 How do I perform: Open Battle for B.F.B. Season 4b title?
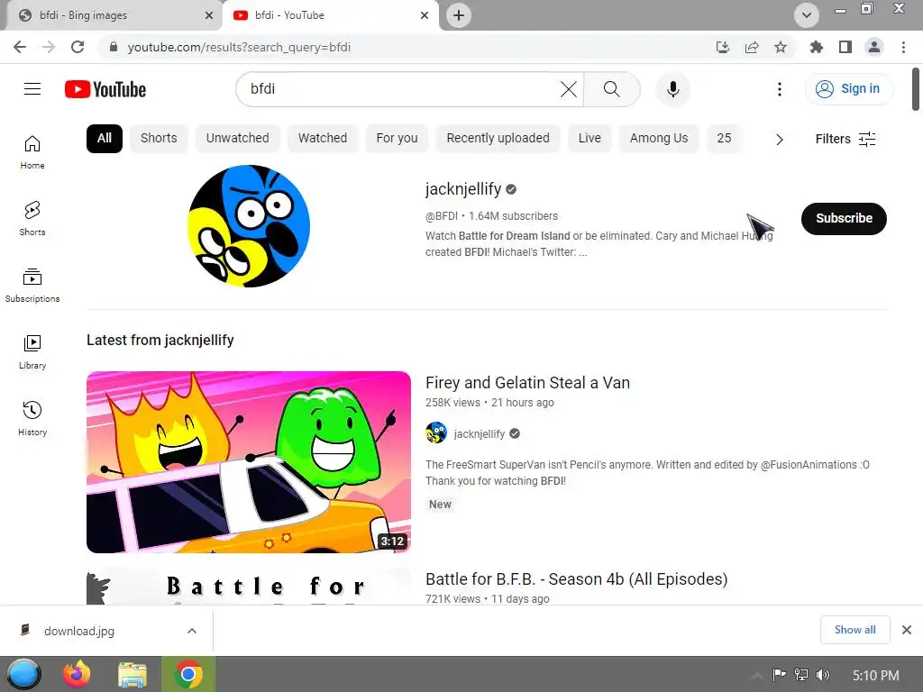(576, 579)
